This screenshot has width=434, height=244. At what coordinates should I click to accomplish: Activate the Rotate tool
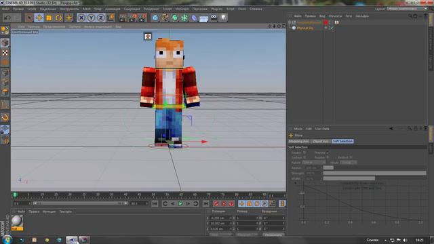[59, 18]
